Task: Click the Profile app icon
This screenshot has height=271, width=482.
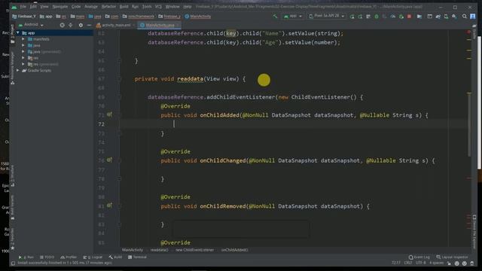Action: pyautogui.click(x=393, y=17)
